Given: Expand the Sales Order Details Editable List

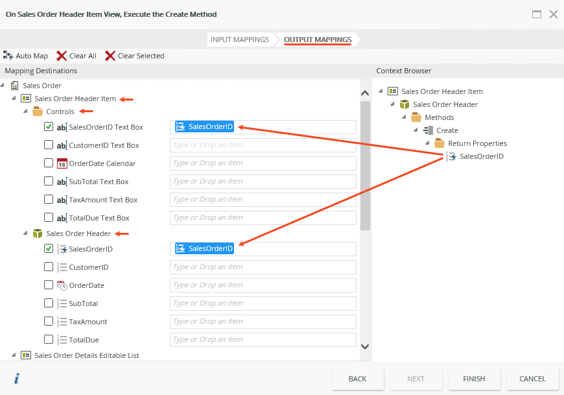Looking at the screenshot, I should tap(14, 355).
